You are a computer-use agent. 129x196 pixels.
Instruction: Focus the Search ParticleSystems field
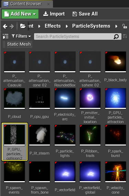[78, 37]
